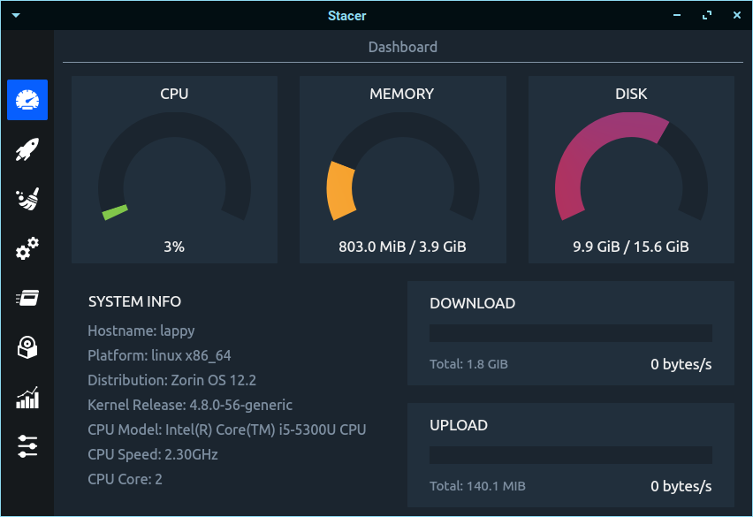Open System Cleaner broom icon
Image resolution: width=753 pixels, height=517 pixels.
tap(27, 199)
